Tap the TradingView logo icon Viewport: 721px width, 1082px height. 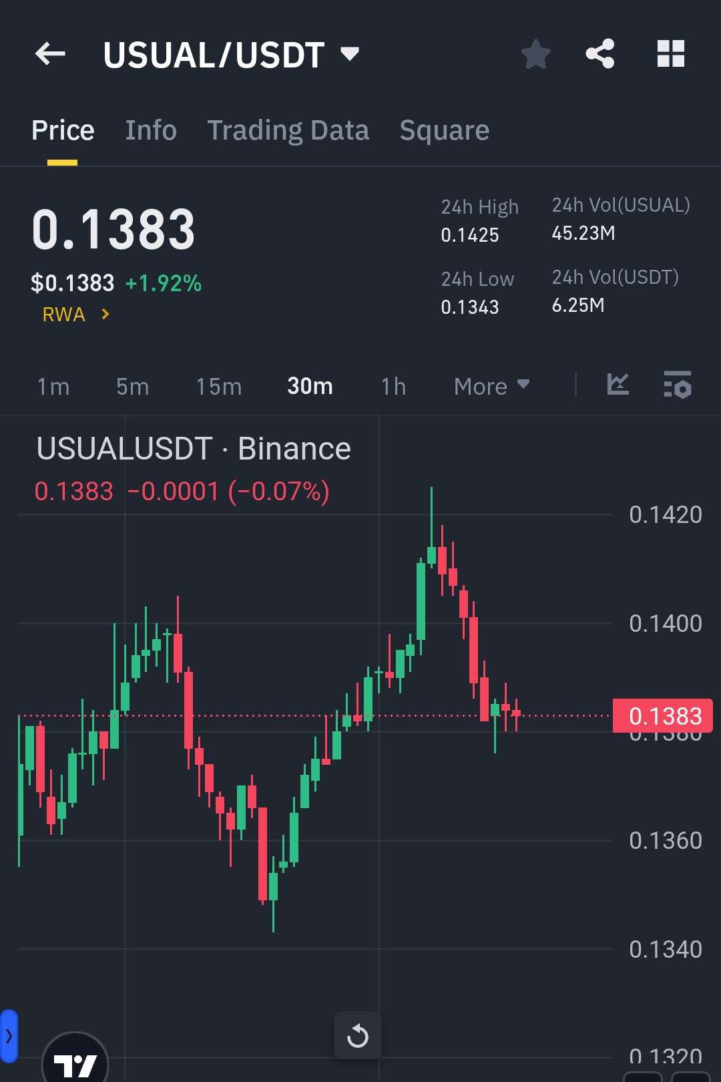point(75,1065)
